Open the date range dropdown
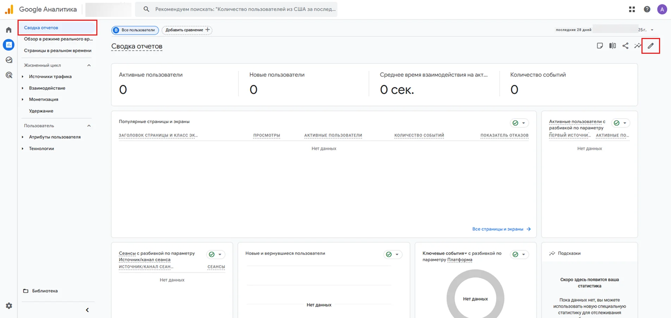The image size is (671, 318). [x=652, y=30]
